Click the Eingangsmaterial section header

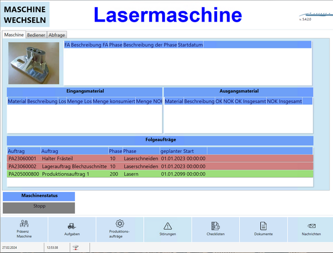tap(85, 92)
